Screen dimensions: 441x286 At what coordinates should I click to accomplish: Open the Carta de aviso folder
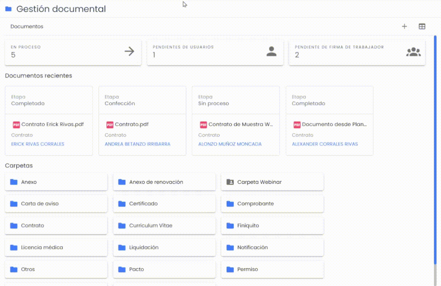coord(56,203)
